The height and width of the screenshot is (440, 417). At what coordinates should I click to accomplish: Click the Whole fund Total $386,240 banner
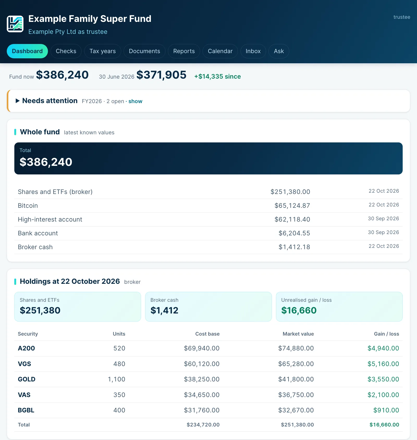click(x=208, y=159)
